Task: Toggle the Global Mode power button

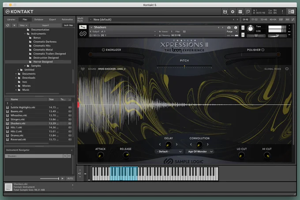Action: click(x=287, y=69)
